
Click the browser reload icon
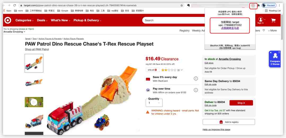15,6
